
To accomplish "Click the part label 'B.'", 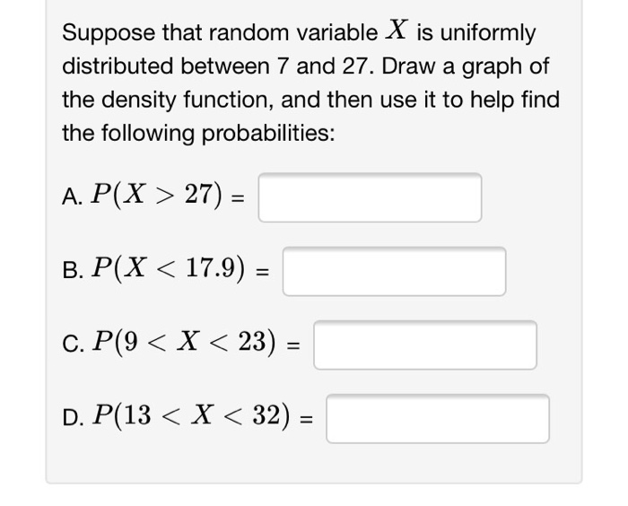I will click(x=73, y=270).
